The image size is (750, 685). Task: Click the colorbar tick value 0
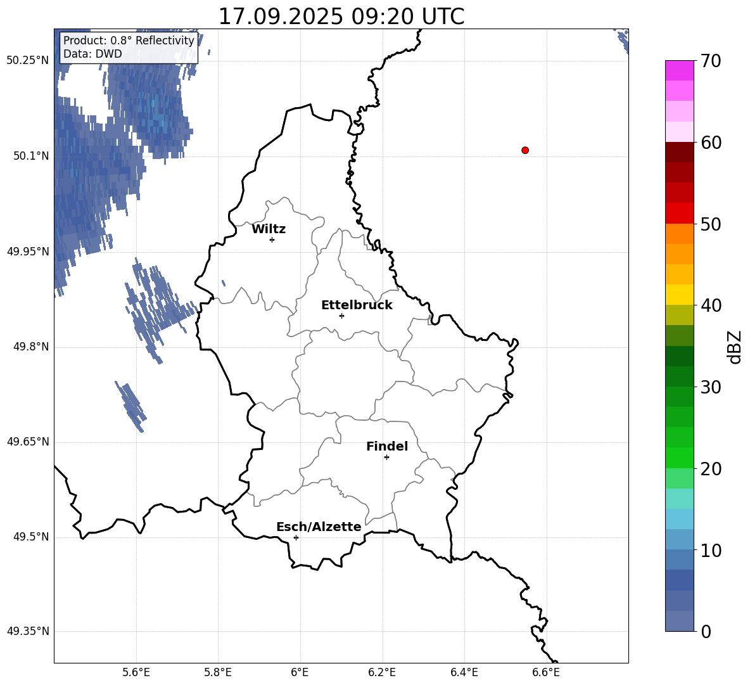coord(706,632)
